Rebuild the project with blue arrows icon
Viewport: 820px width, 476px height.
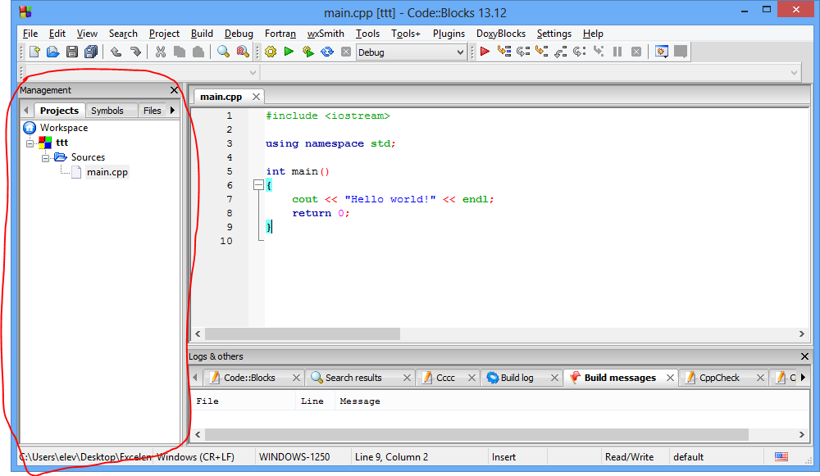pyautogui.click(x=327, y=52)
